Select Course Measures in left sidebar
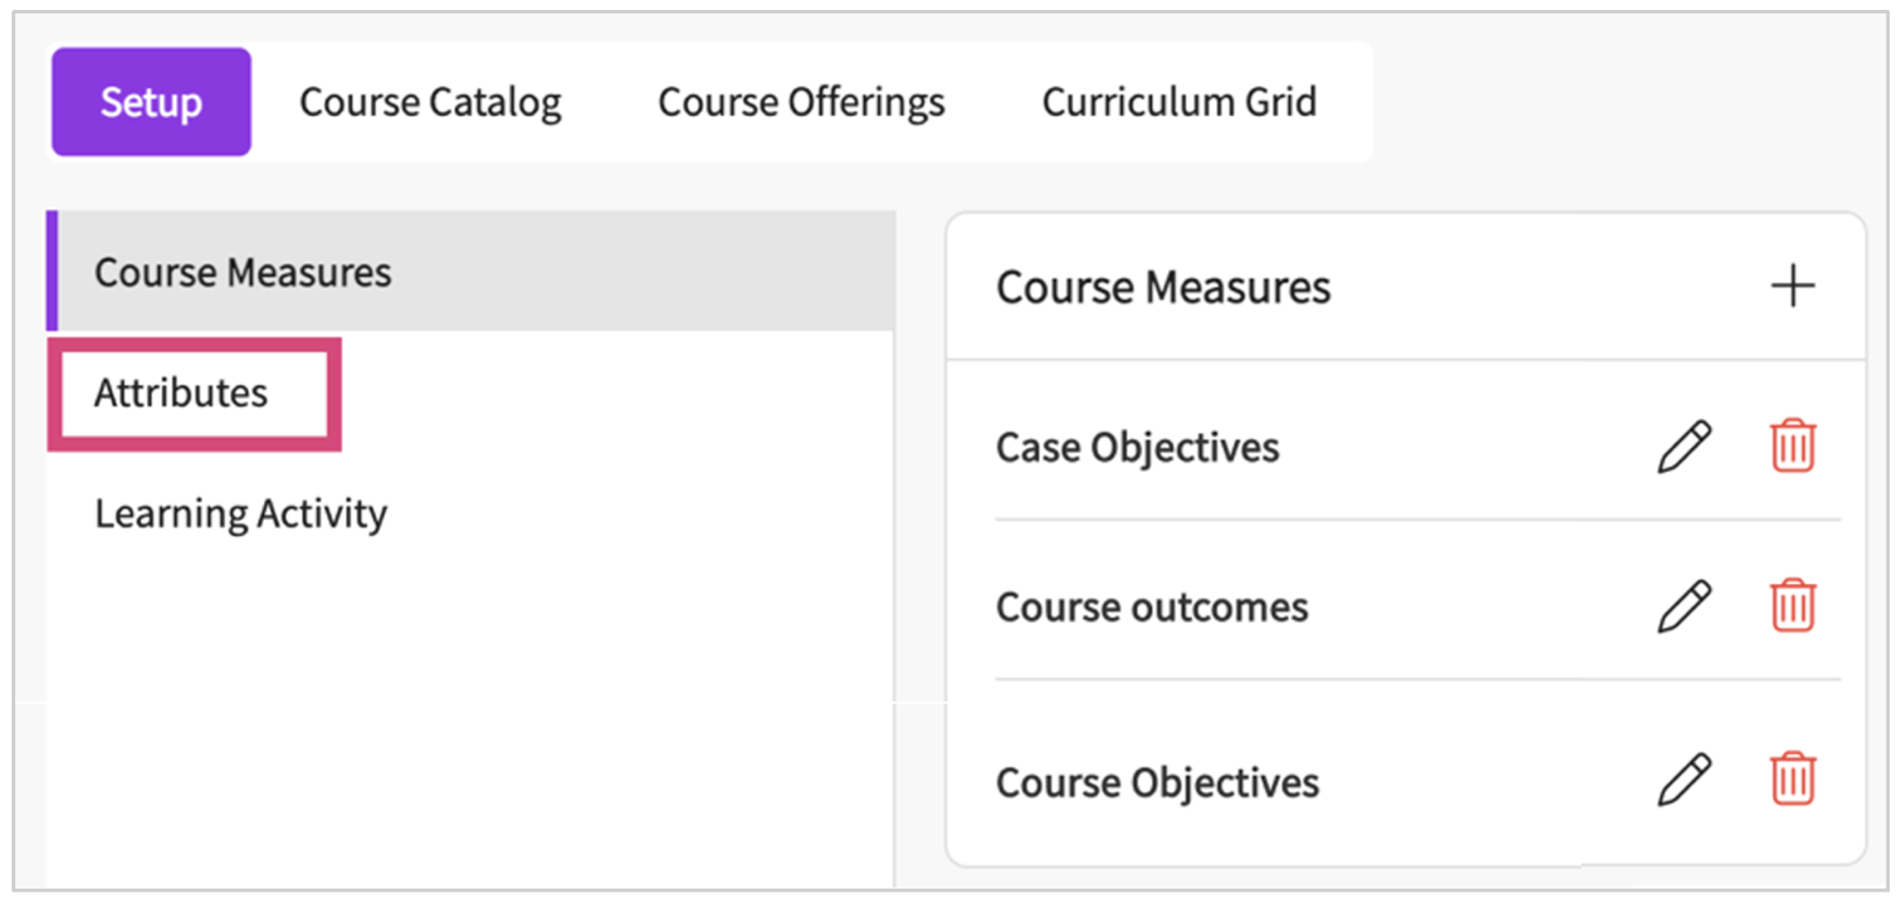 pos(243,271)
